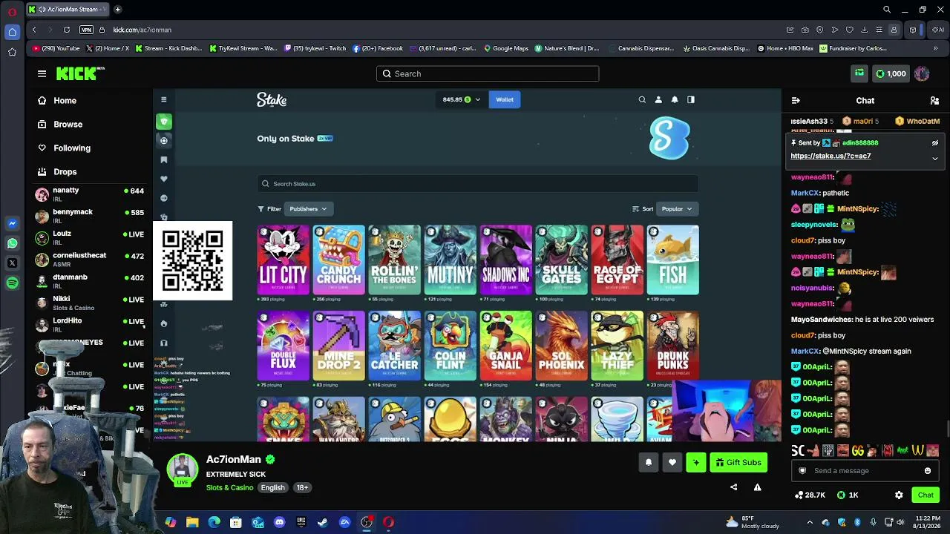Viewport: 950px width, 534px height.
Task: Open the stake.com pinned chat link
Action: coord(831,156)
